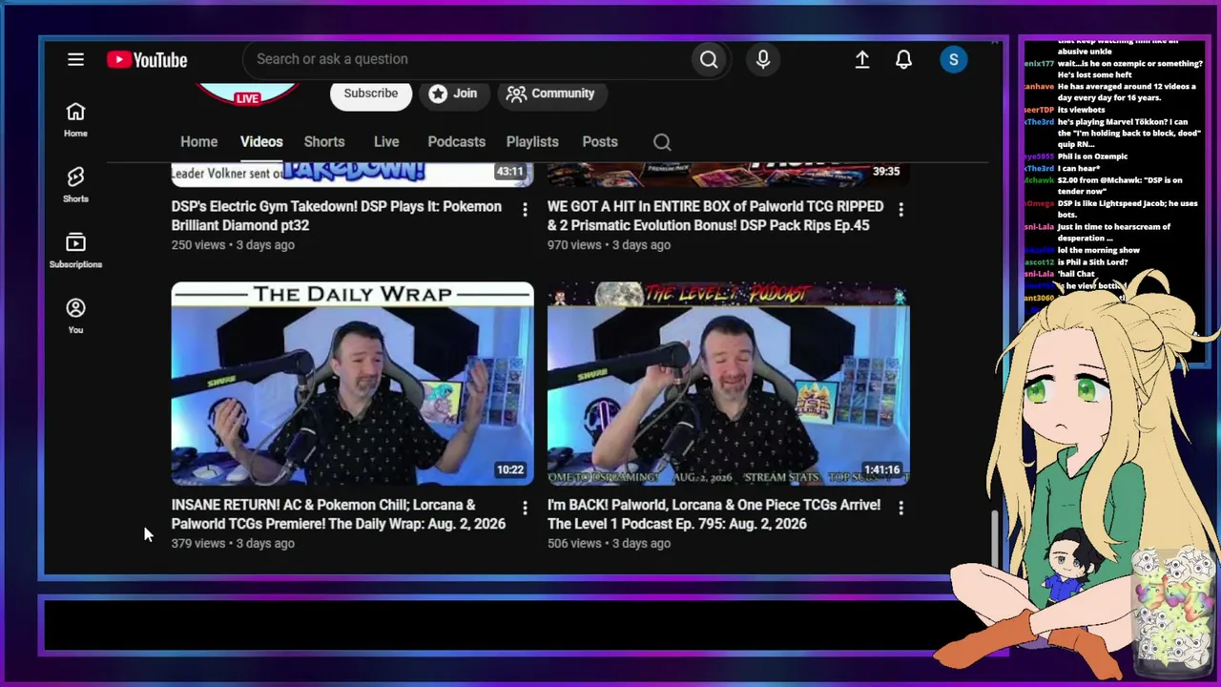Open the Playlists tab
The image size is (1221, 687).
pos(532,141)
